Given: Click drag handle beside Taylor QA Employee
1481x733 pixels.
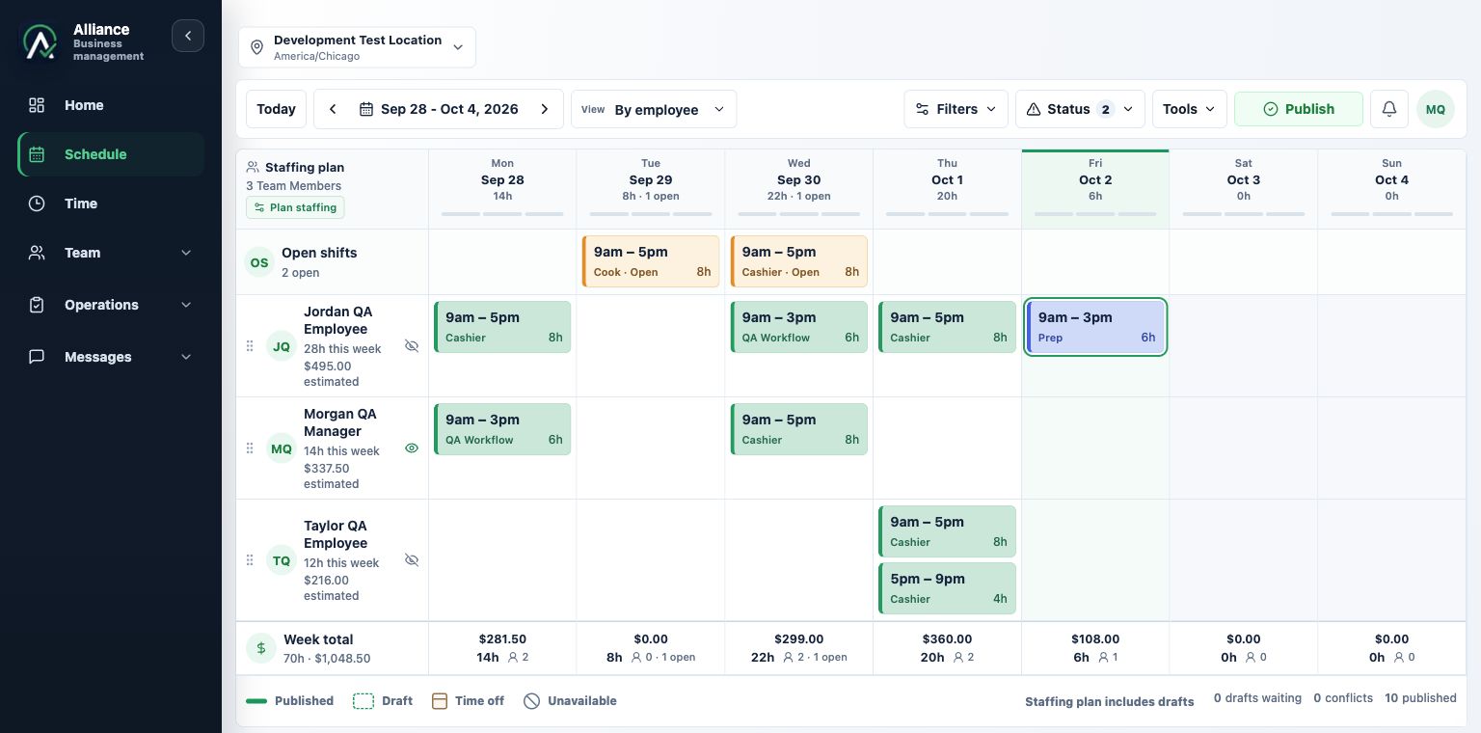Looking at the screenshot, I should tap(250, 559).
